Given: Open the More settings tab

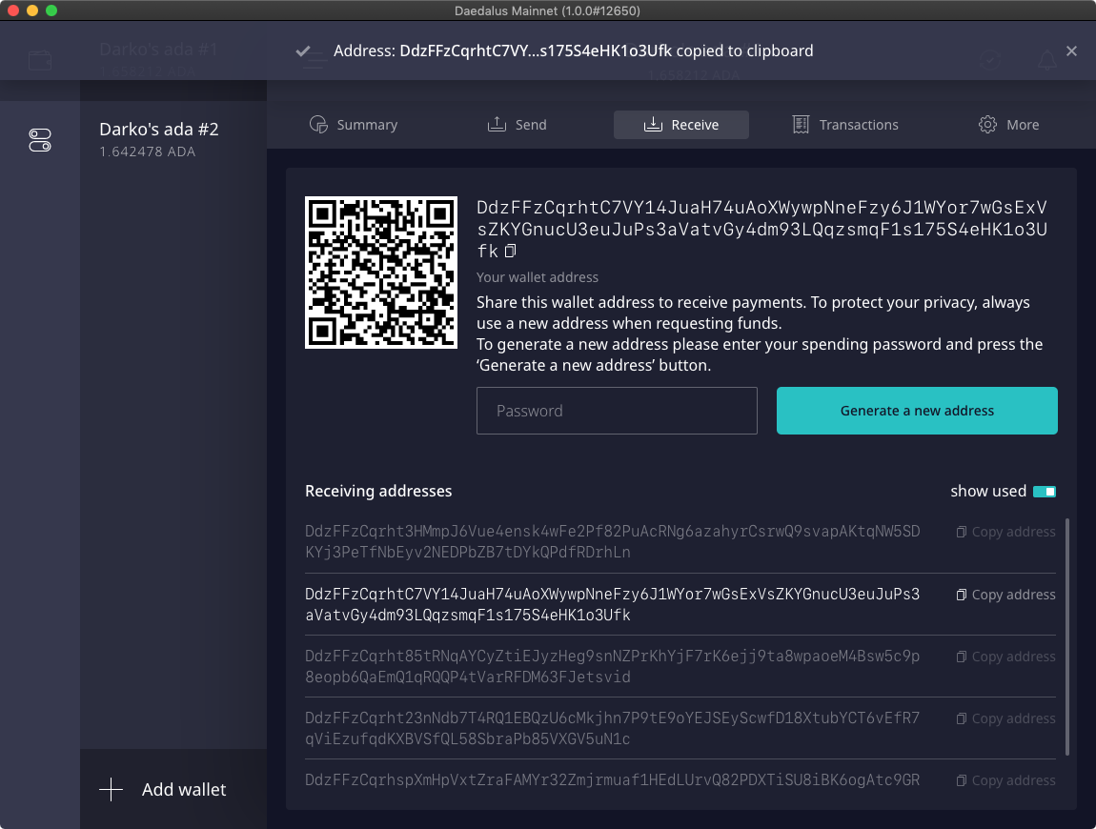Looking at the screenshot, I should [x=1008, y=125].
